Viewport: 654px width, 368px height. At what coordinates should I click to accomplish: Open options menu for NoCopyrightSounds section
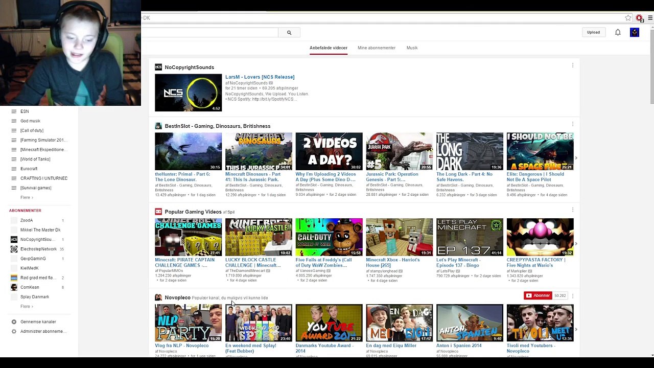click(573, 65)
